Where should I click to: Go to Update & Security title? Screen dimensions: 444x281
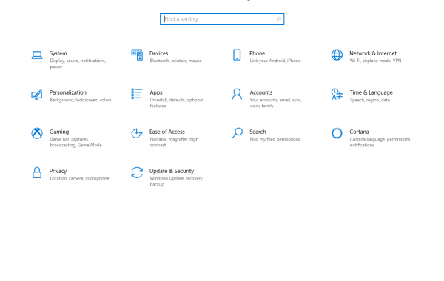coord(172,171)
